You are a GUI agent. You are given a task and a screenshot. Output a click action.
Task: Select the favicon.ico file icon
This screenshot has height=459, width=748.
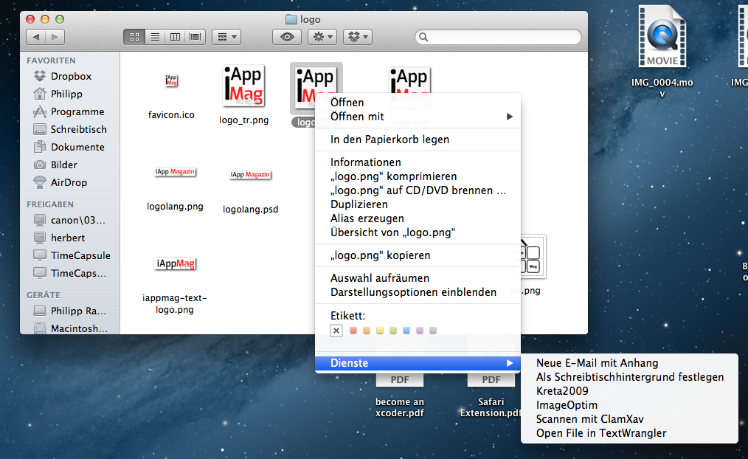171,80
